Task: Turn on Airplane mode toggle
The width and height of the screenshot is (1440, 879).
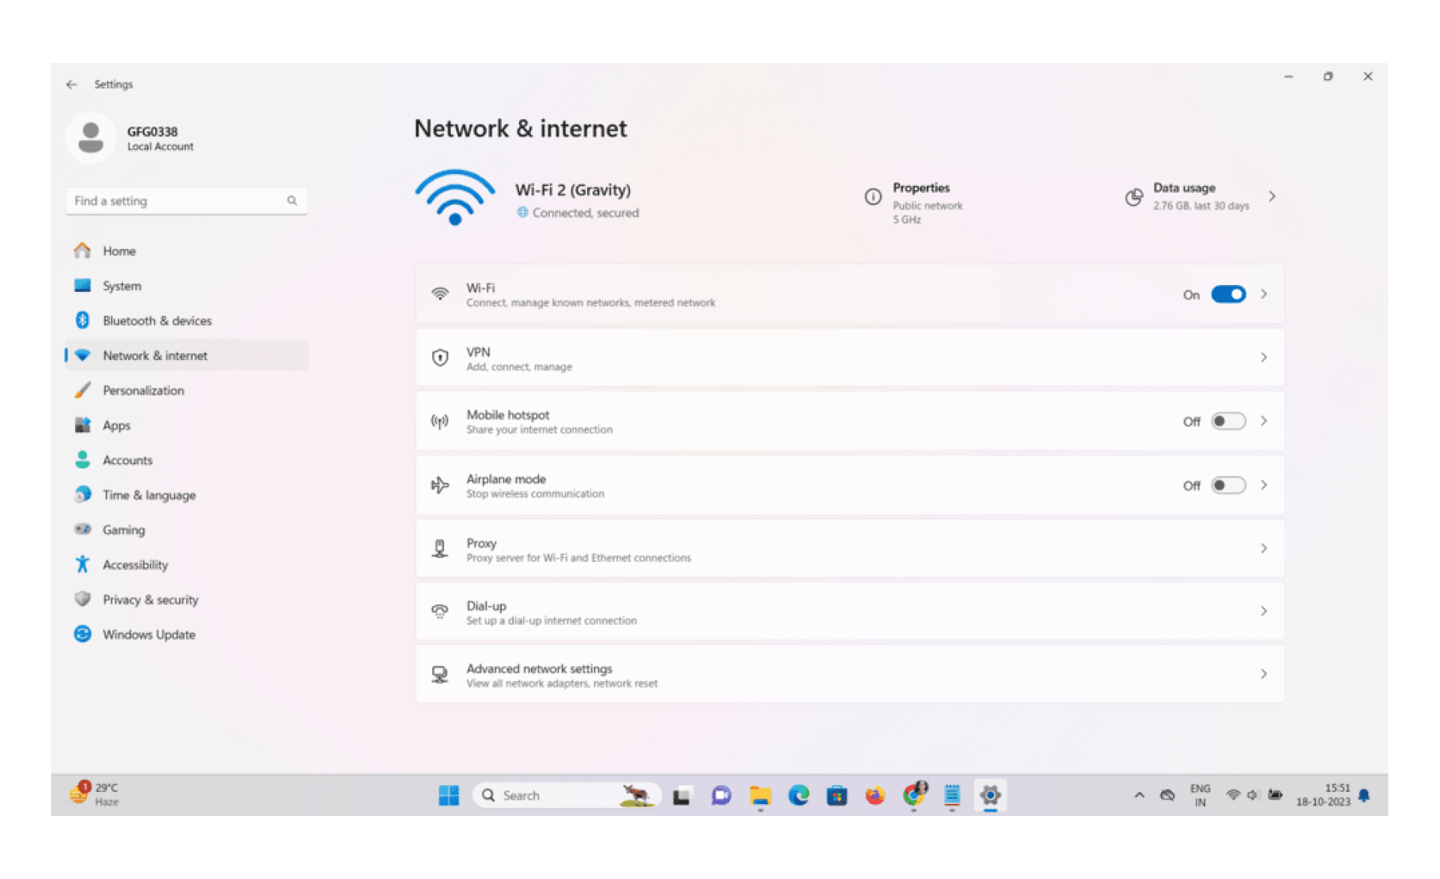Action: point(1228,485)
